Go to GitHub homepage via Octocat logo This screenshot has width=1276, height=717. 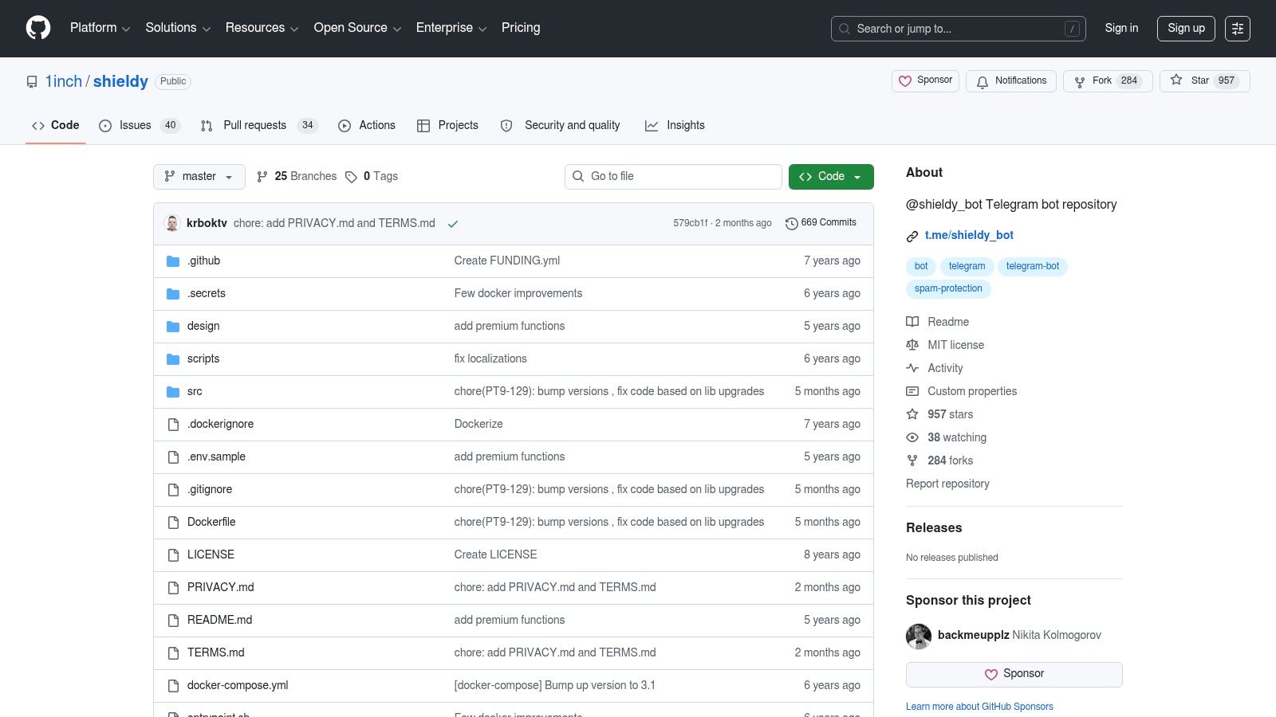(x=38, y=28)
